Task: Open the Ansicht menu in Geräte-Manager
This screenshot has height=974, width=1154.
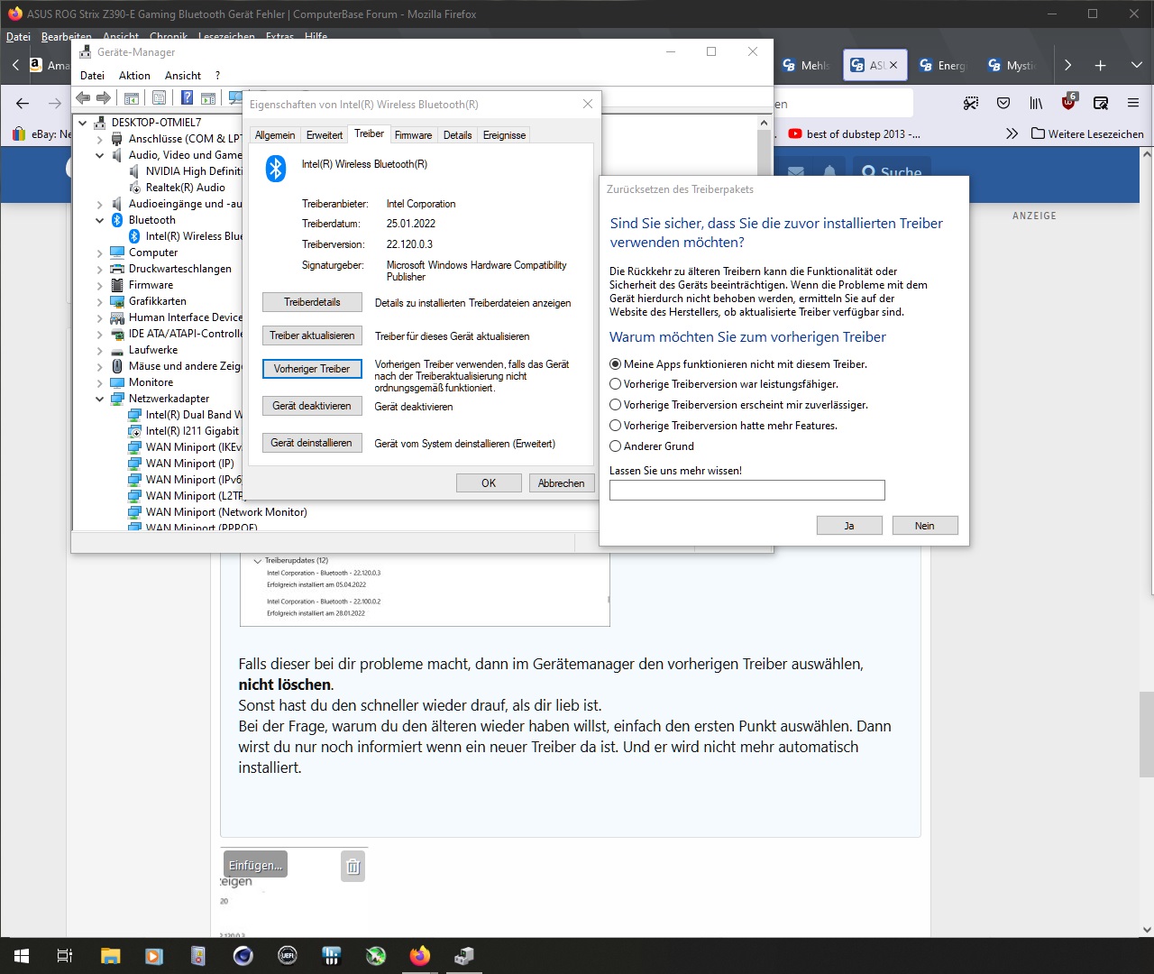Action: point(183,76)
